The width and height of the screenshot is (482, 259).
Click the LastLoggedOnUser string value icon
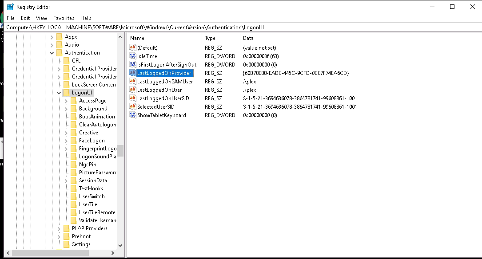point(132,90)
